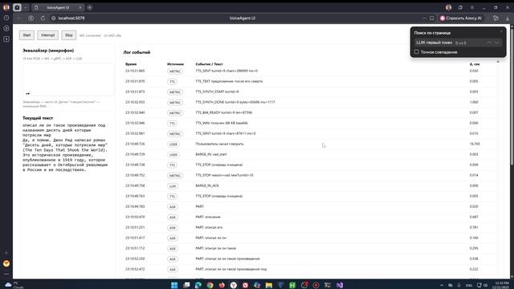Image resolution: width=514 pixels, height=289 pixels.
Task: Click the log row 'Пользователь начал говорить'
Action: pyautogui.click(x=309, y=144)
